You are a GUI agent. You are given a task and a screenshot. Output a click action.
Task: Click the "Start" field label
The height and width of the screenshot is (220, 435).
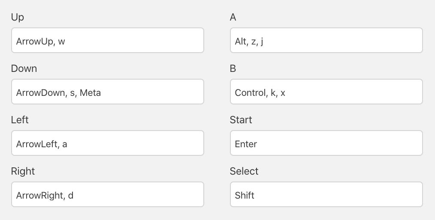(x=241, y=120)
